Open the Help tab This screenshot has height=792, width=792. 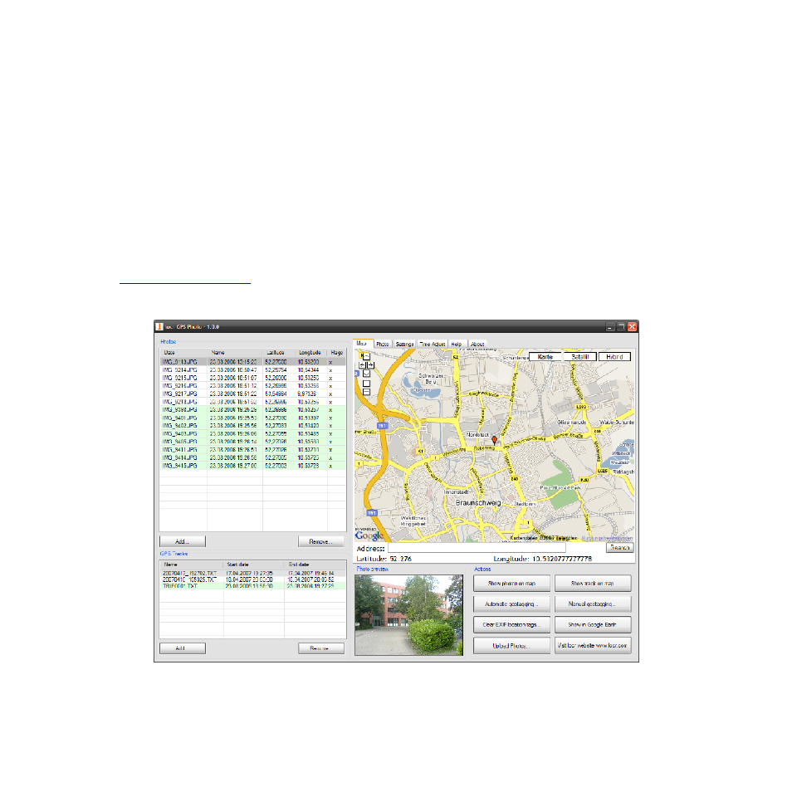tap(457, 344)
